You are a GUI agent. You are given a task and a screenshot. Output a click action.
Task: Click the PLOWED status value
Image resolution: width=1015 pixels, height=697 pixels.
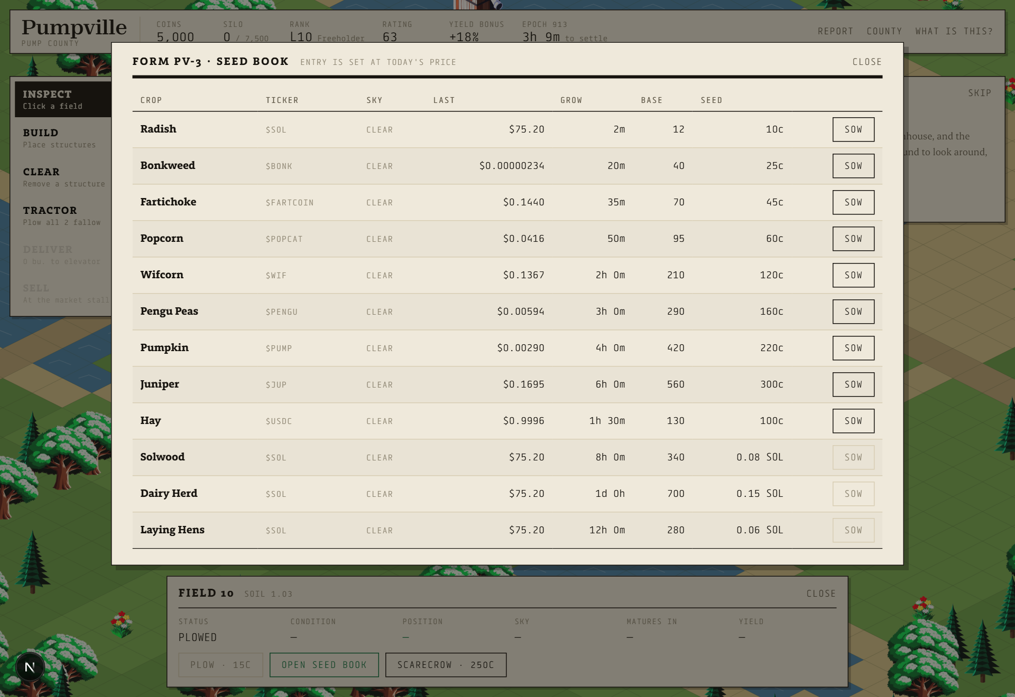197,637
